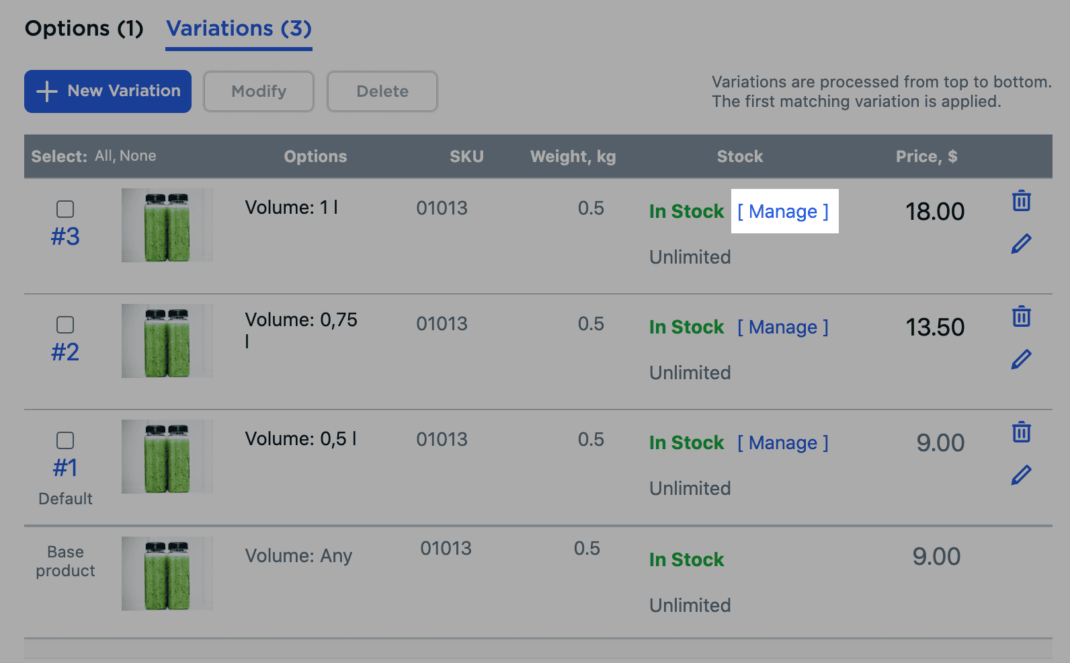
Task: Open Manage stock link for 0,75 l variation
Action: click(783, 327)
